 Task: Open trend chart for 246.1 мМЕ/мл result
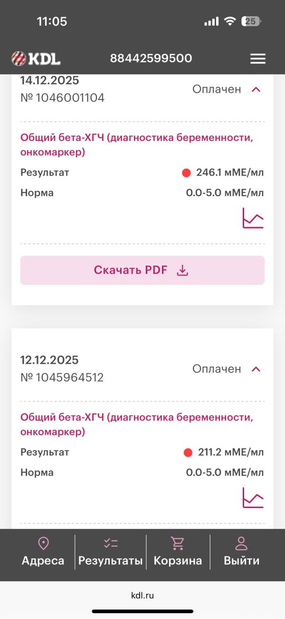coord(253,218)
